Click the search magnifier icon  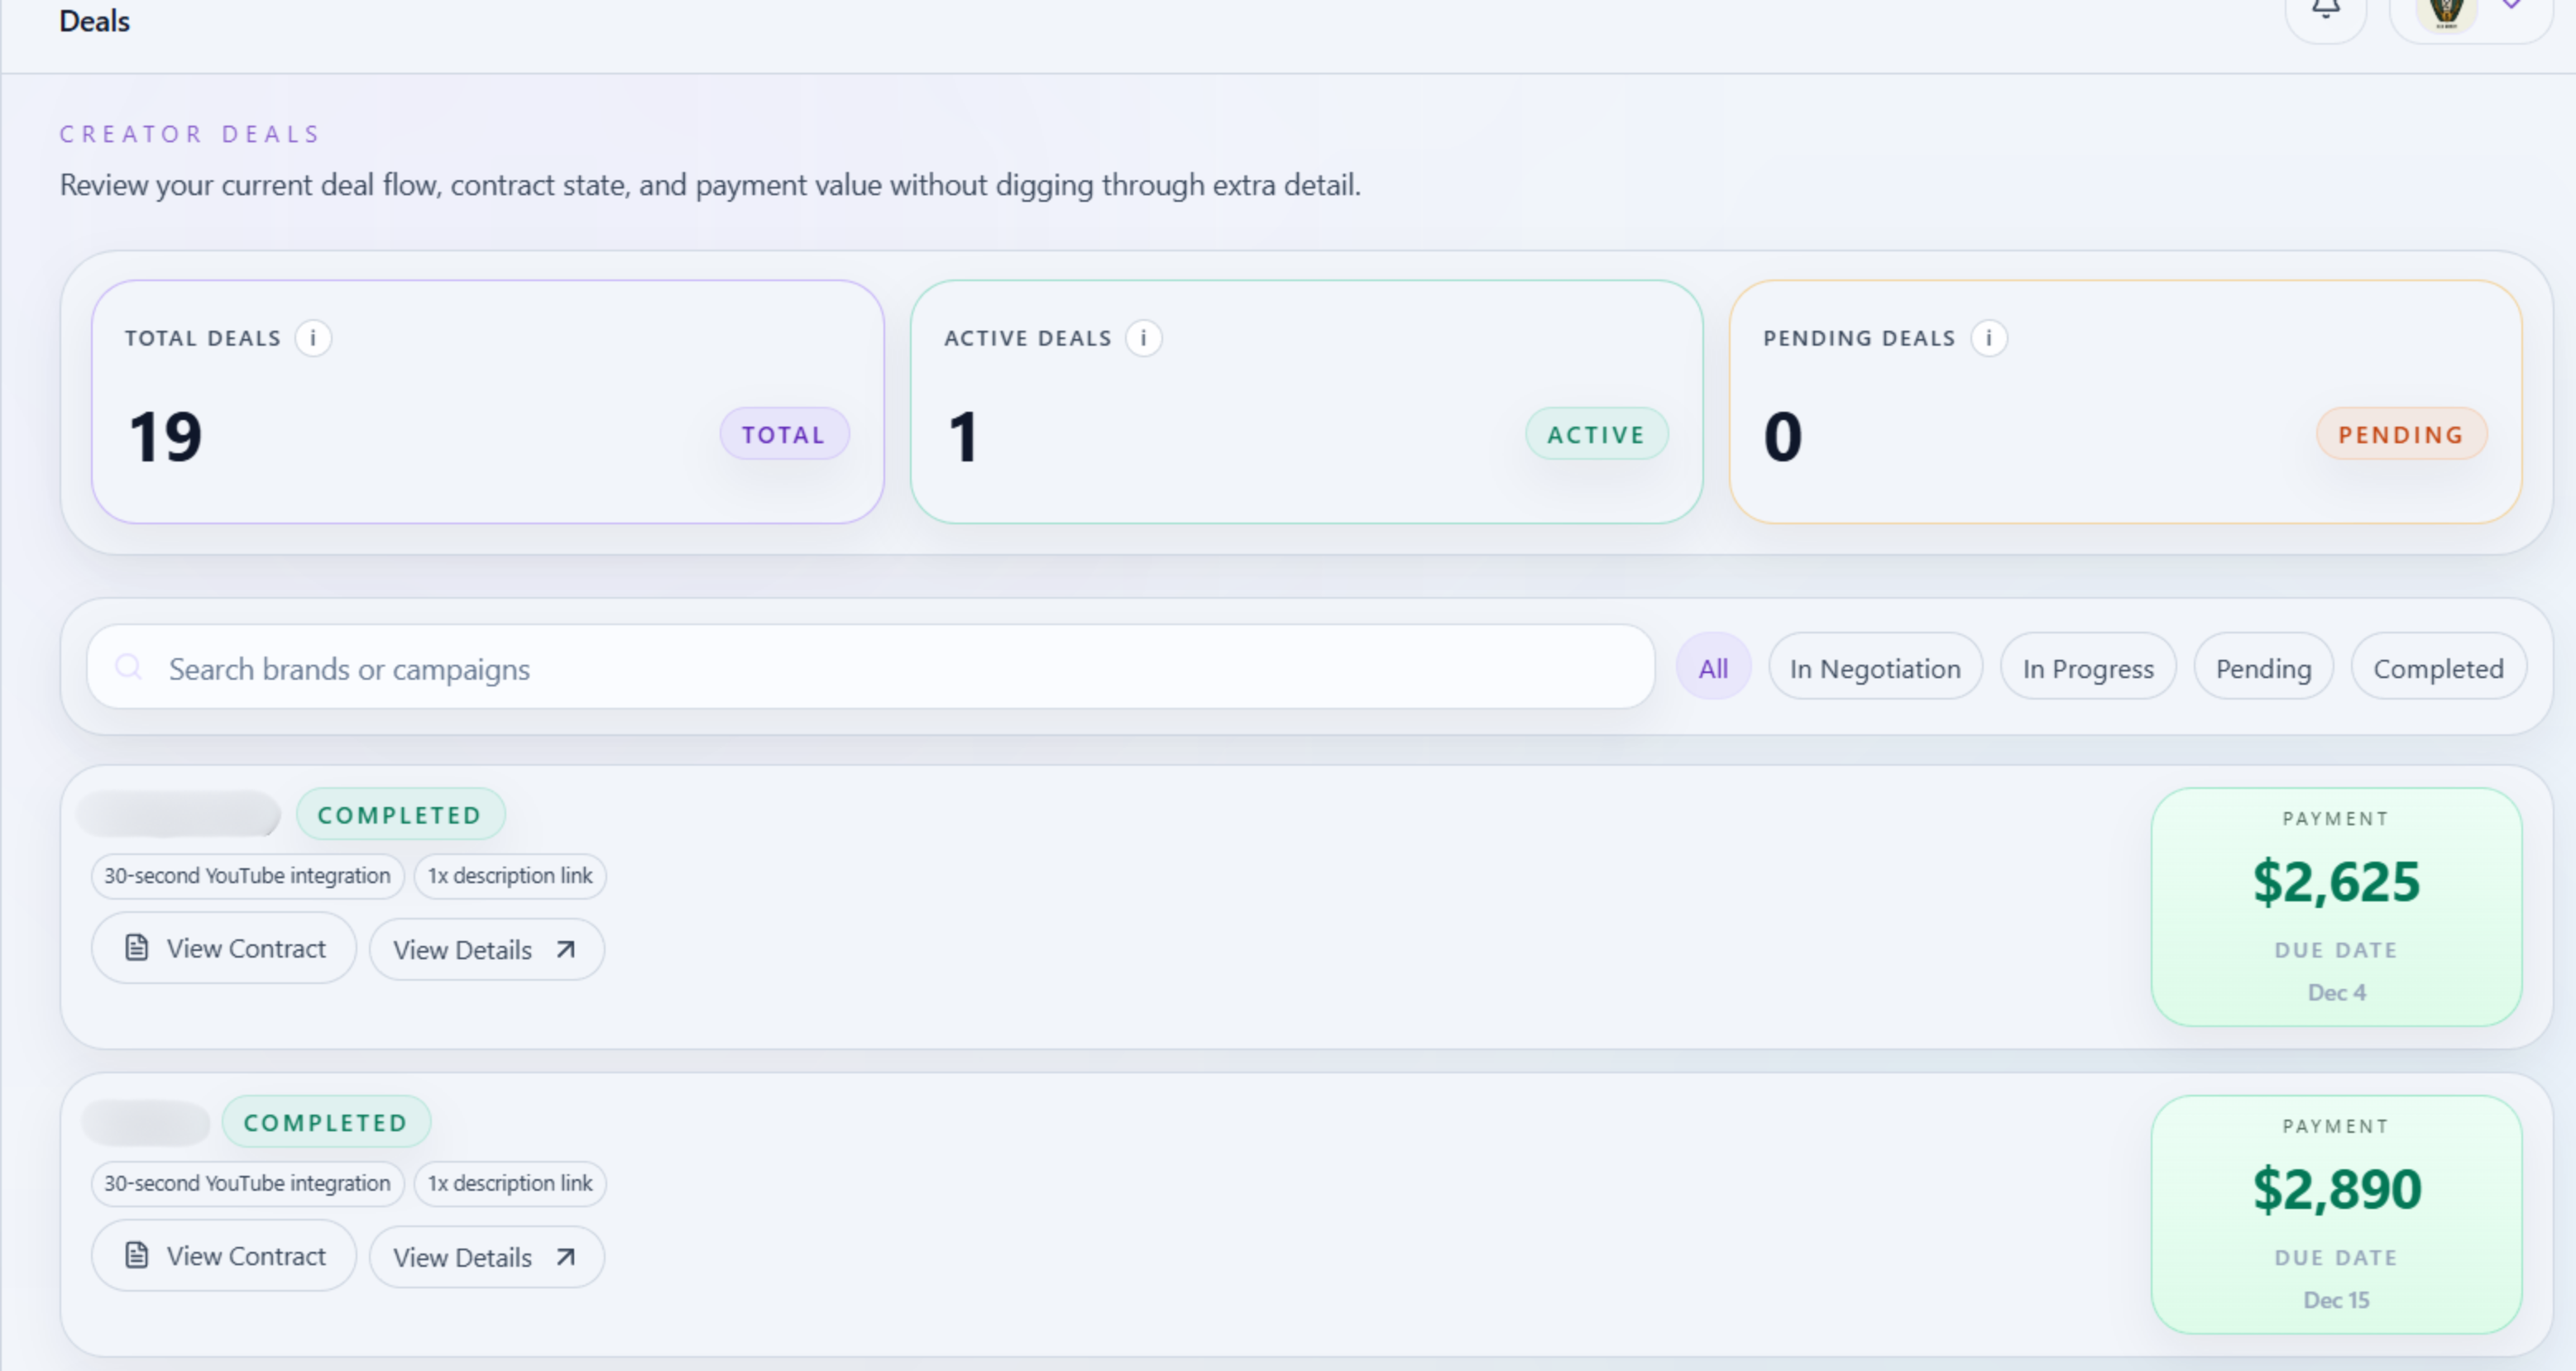coord(129,667)
